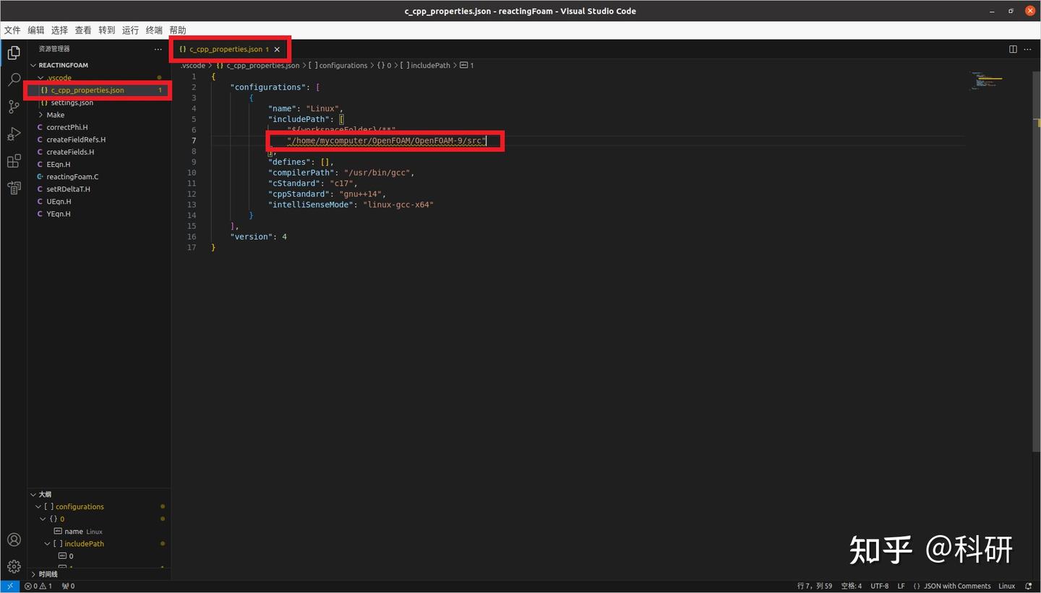Open the Search view in the activity bar
This screenshot has width=1041, height=593.
(14, 79)
